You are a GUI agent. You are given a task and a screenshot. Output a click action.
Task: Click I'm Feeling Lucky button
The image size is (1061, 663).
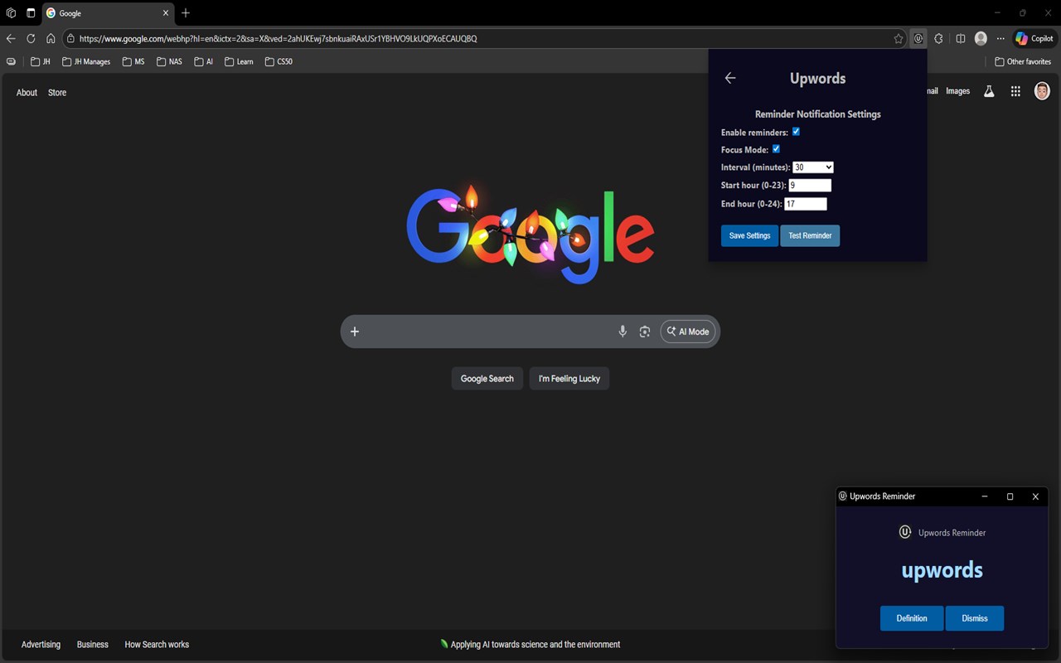(569, 379)
